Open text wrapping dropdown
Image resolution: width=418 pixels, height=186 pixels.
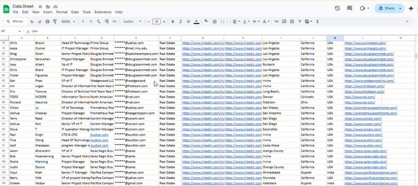(256, 22)
